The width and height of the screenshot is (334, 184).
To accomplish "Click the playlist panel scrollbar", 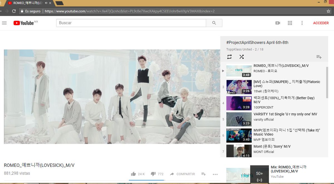I will tap(327, 82).
